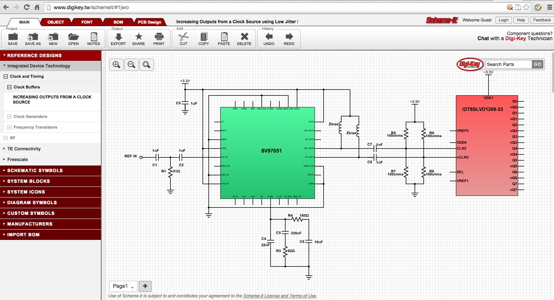This screenshot has height=300, width=554.
Task: Collapse the Clock and Timing node
Action: coord(6,77)
